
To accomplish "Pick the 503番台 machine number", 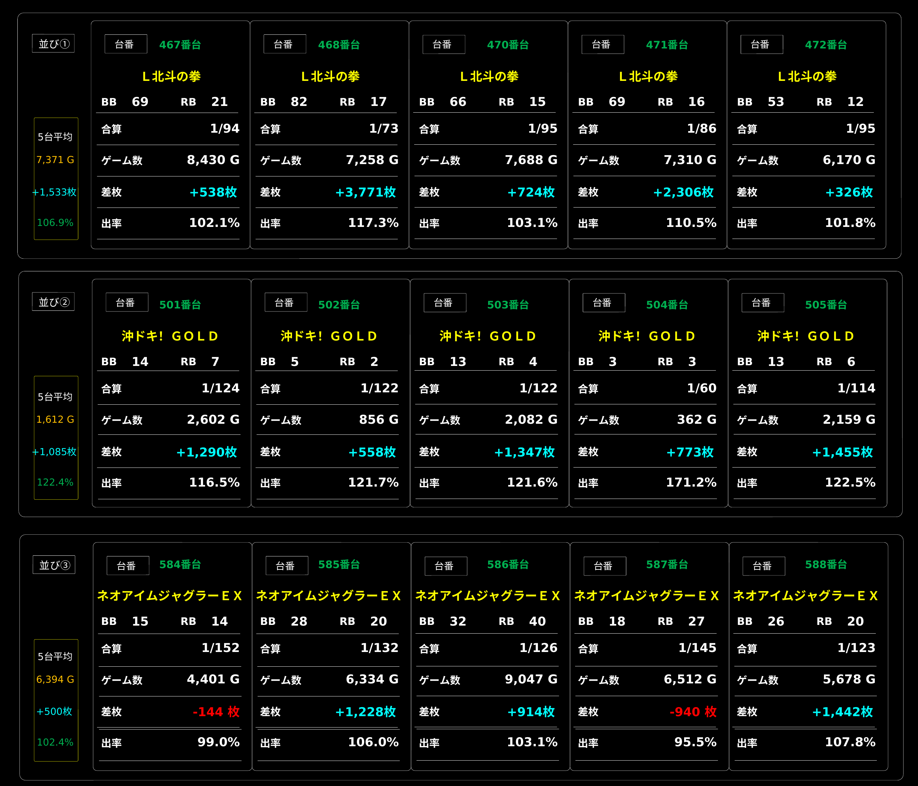I will [508, 304].
